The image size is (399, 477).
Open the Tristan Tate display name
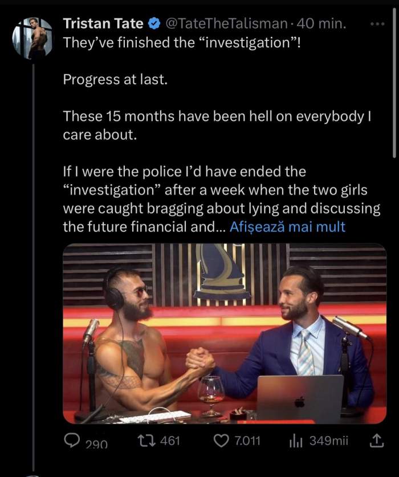click(103, 23)
